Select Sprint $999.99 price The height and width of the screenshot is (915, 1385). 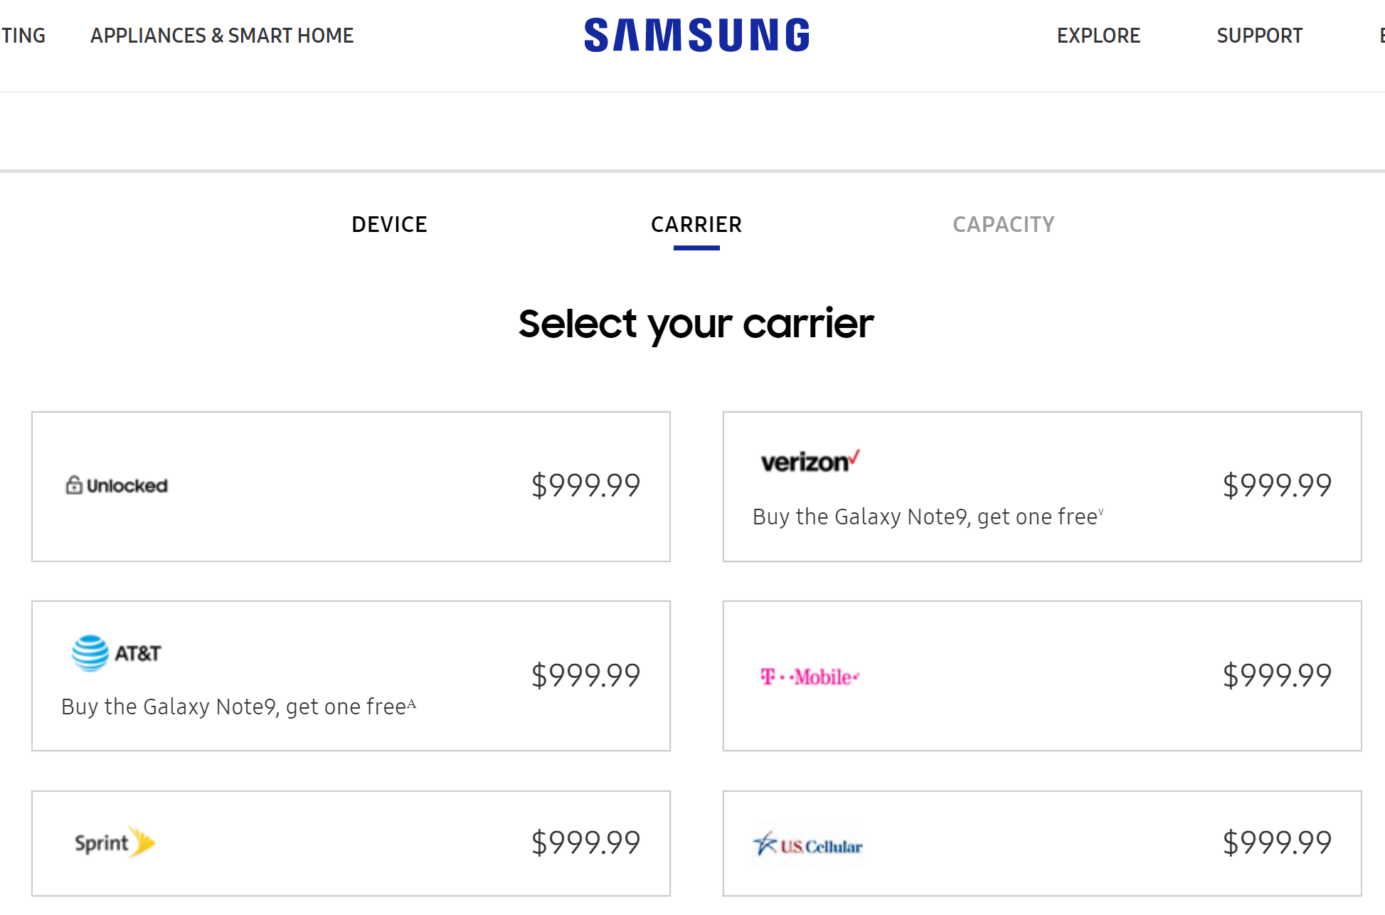(x=585, y=843)
